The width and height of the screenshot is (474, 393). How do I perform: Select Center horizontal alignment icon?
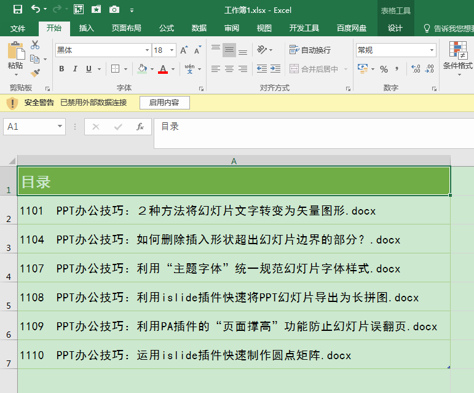pyautogui.click(x=229, y=69)
